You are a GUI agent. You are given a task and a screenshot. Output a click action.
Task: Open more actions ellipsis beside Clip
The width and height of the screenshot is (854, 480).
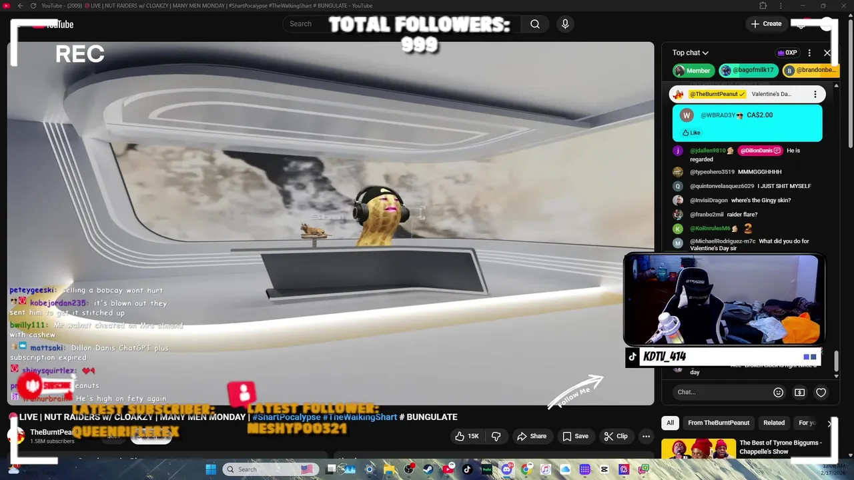[646, 436]
